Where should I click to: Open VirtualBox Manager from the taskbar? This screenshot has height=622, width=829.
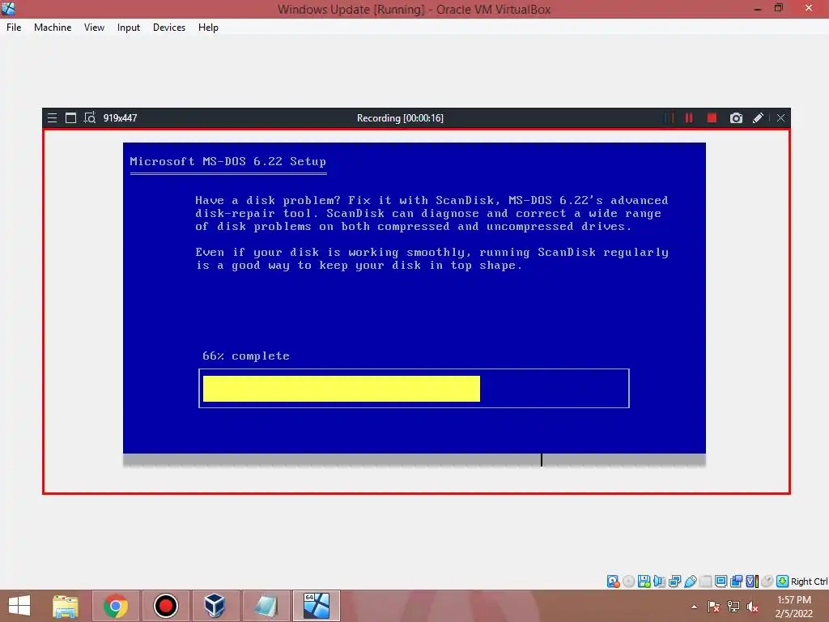coord(215,606)
